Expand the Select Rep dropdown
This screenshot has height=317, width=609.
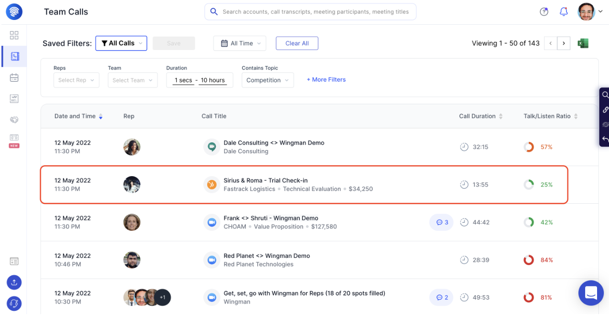pos(76,80)
